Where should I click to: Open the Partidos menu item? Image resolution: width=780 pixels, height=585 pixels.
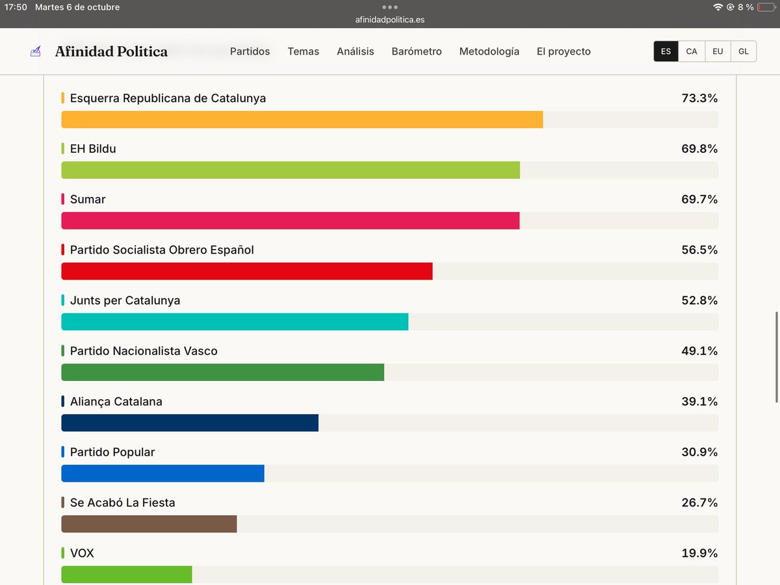(250, 51)
